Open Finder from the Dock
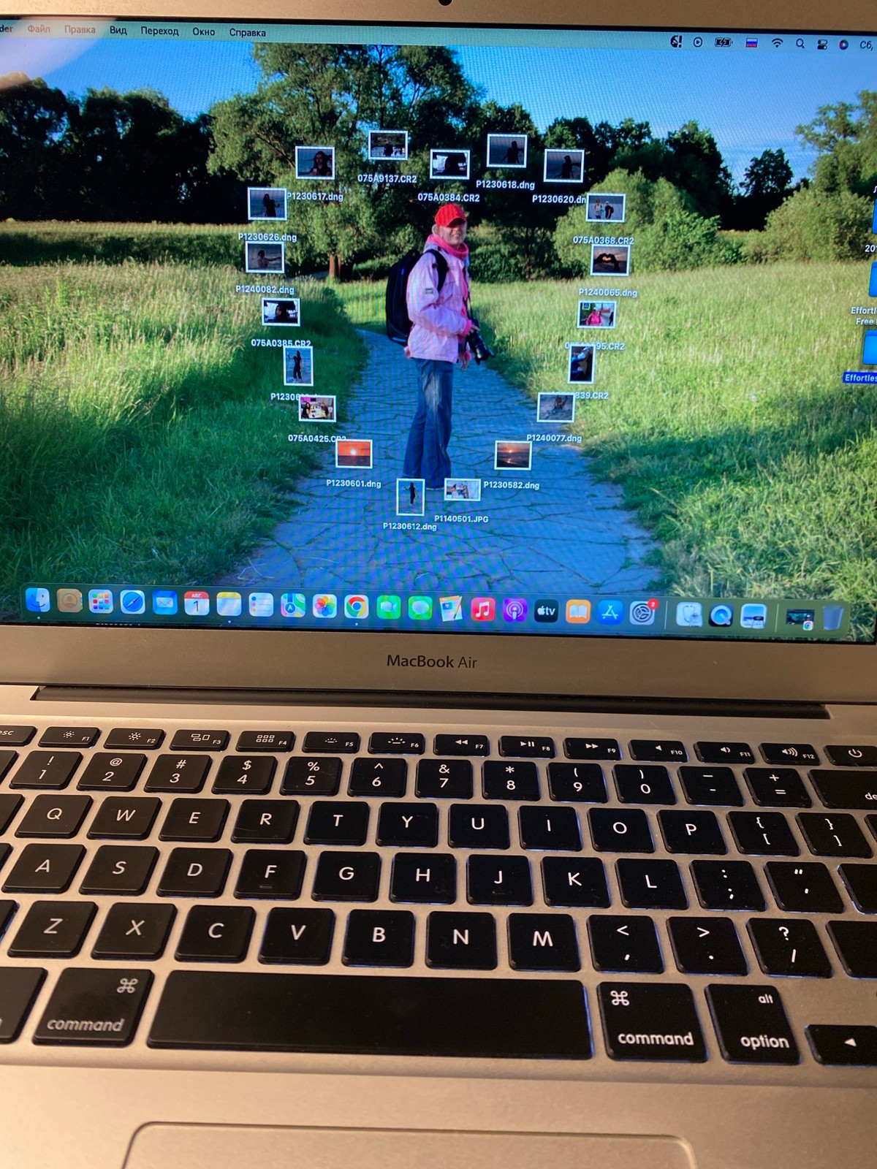Viewport: 877px width, 1169px height. point(38,600)
